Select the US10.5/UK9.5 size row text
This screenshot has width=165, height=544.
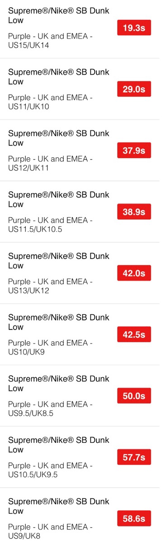pyautogui.click(x=50, y=470)
